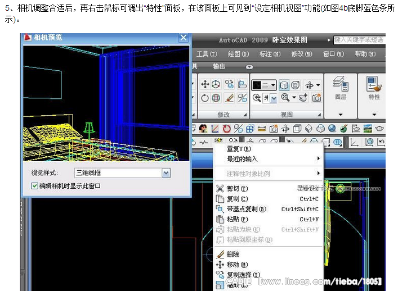Expand the 特性 panel bottom arrow
Viewport: 398px width, 291px height.
click(x=374, y=115)
